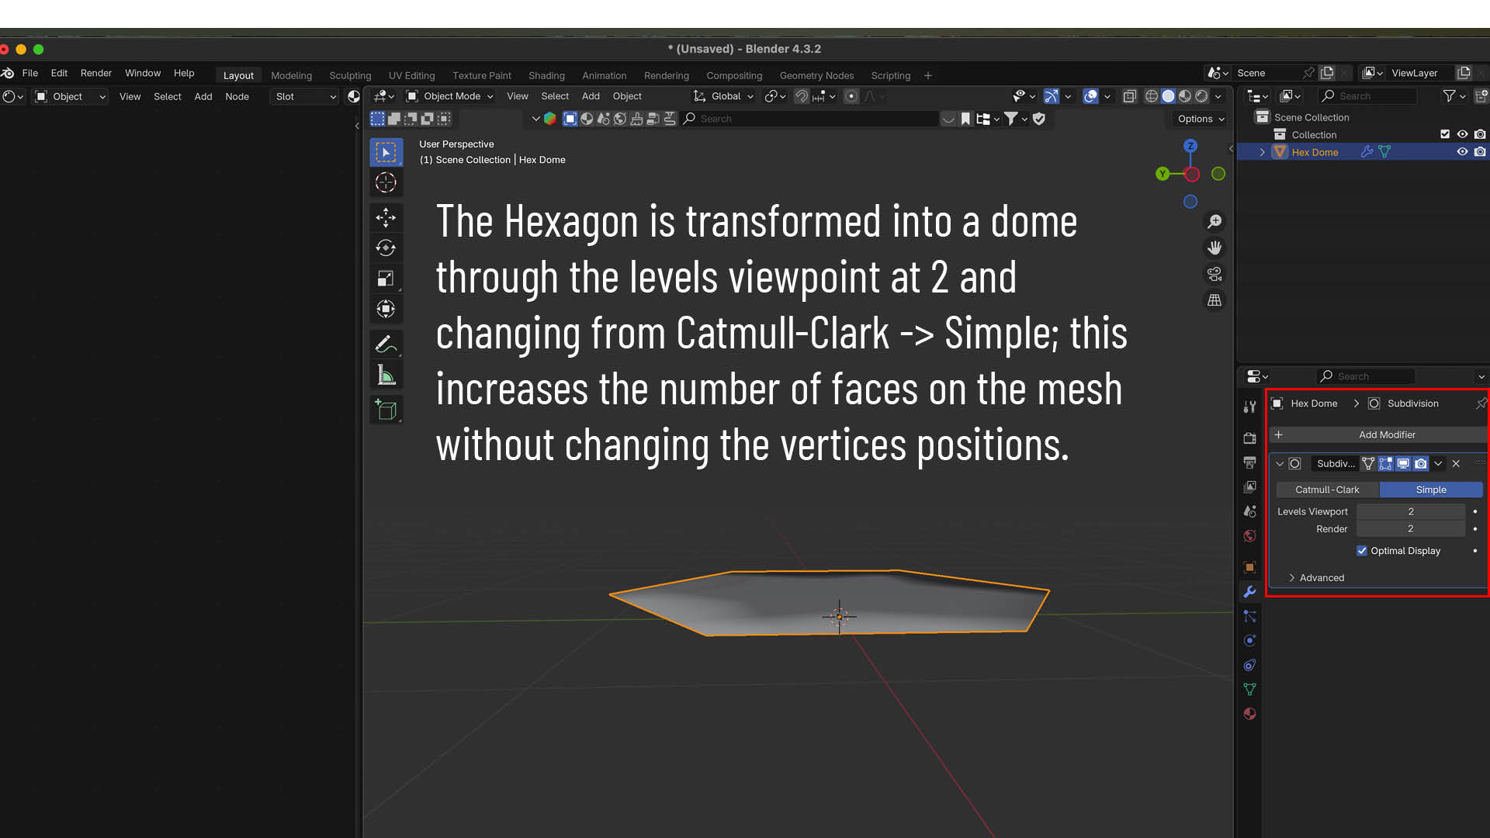Expand the Advanced subdivision section
The image size is (1490, 838).
(1322, 578)
